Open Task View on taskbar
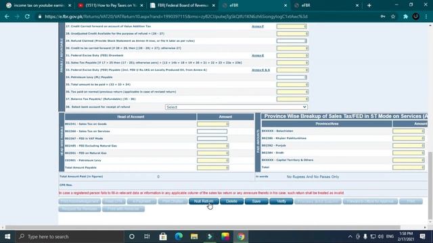 147,236
